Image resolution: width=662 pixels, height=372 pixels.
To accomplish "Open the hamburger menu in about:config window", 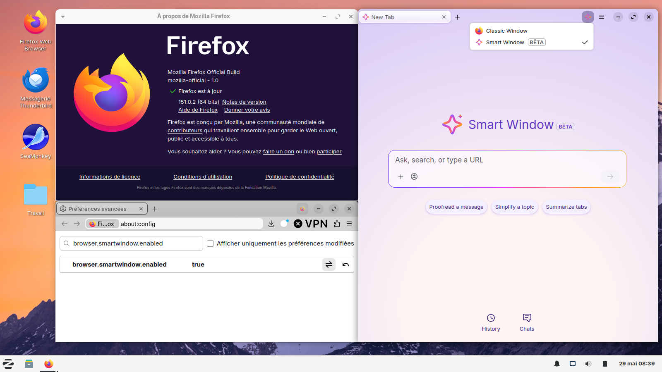I will point(349,224).
